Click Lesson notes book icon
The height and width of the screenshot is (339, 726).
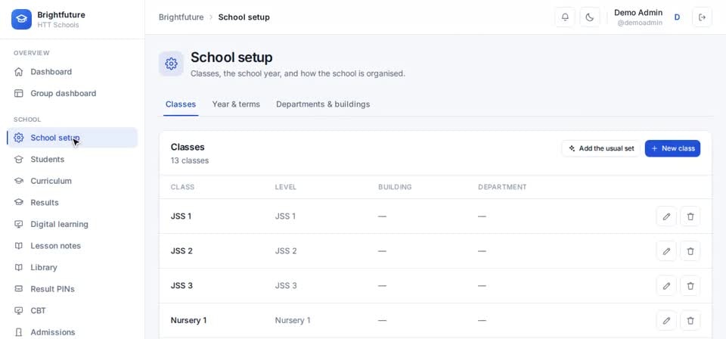pos(18,246)
